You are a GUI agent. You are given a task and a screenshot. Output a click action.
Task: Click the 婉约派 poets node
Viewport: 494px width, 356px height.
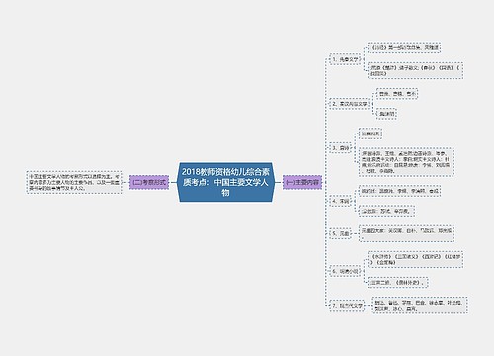[399, 191]
